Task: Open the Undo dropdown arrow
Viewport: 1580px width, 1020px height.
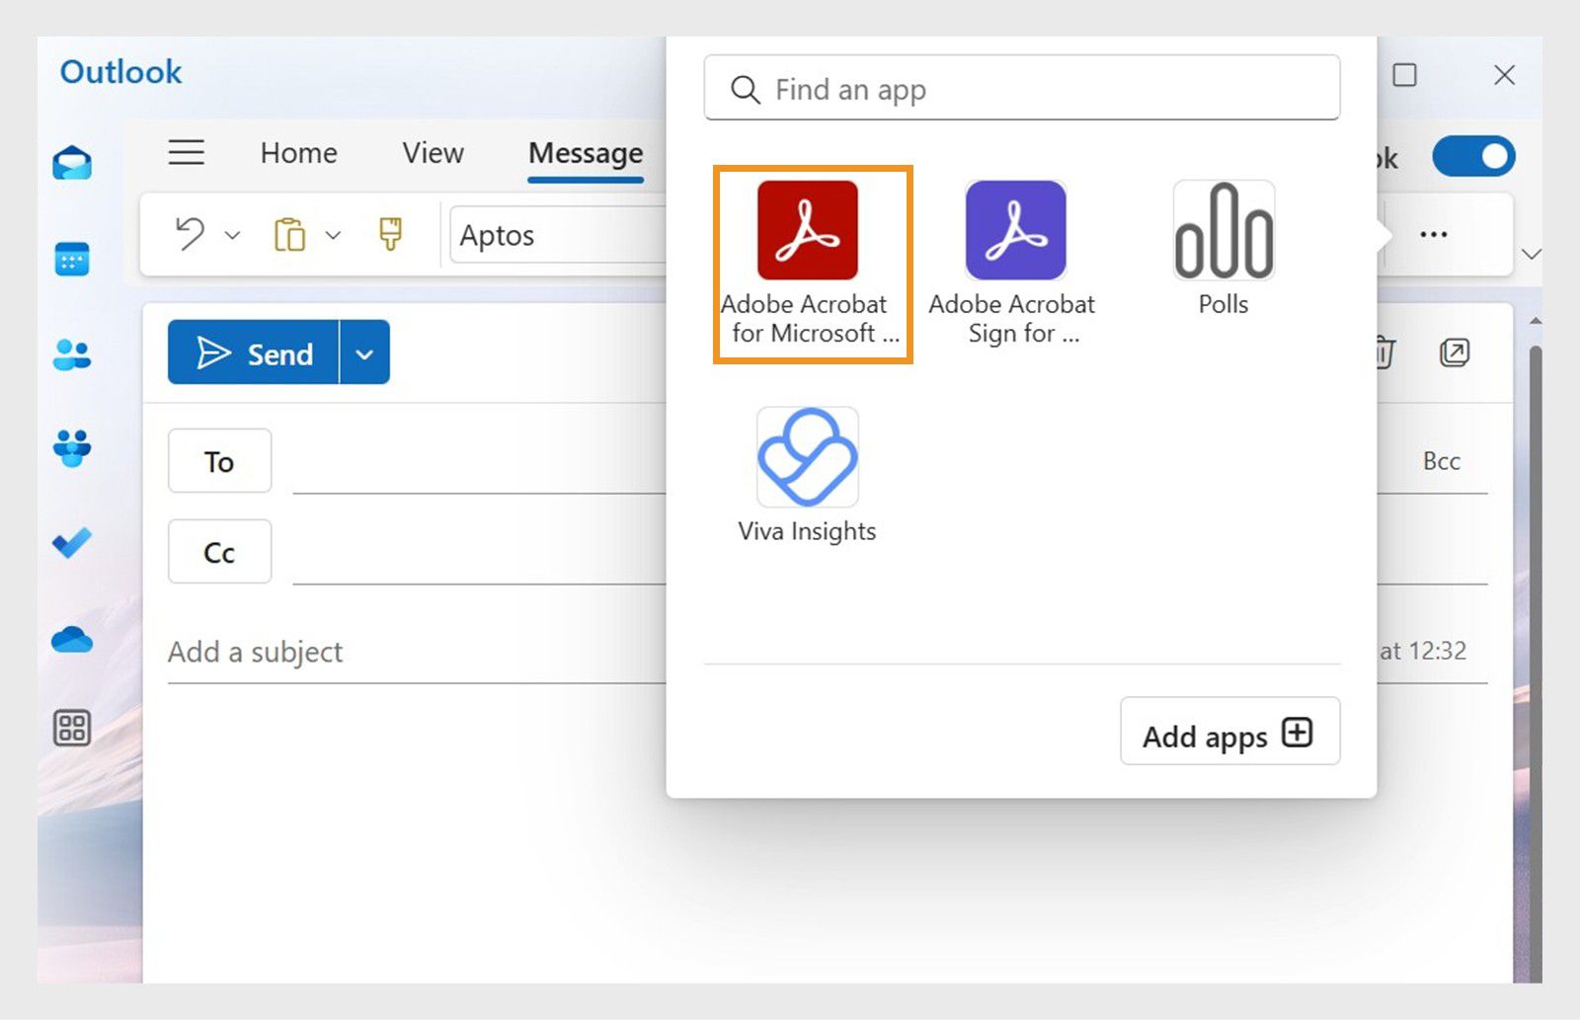Action: (233, 236)
